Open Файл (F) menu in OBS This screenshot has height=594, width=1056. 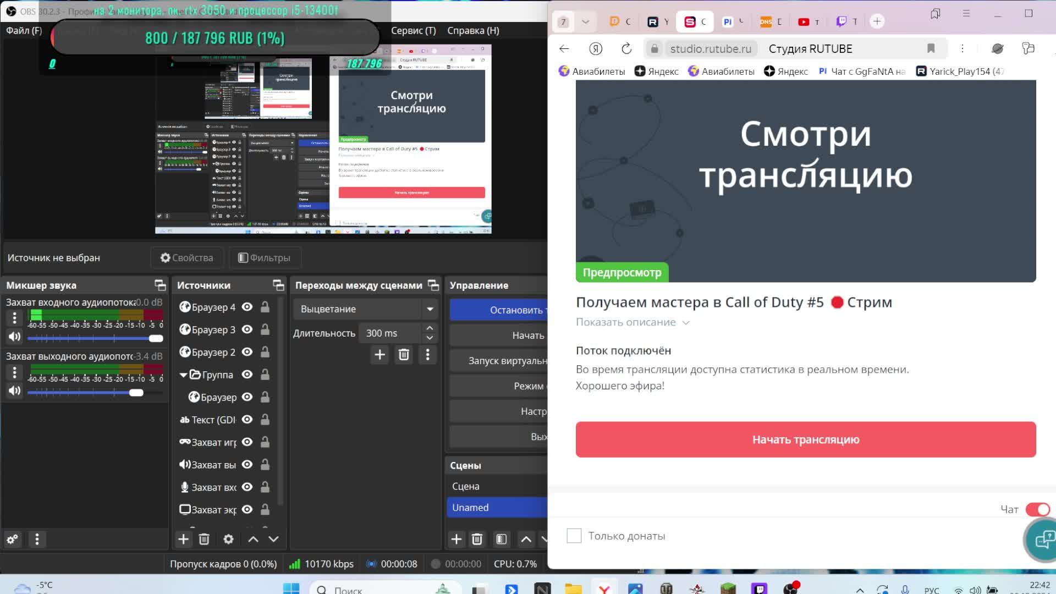coord(24,31)
